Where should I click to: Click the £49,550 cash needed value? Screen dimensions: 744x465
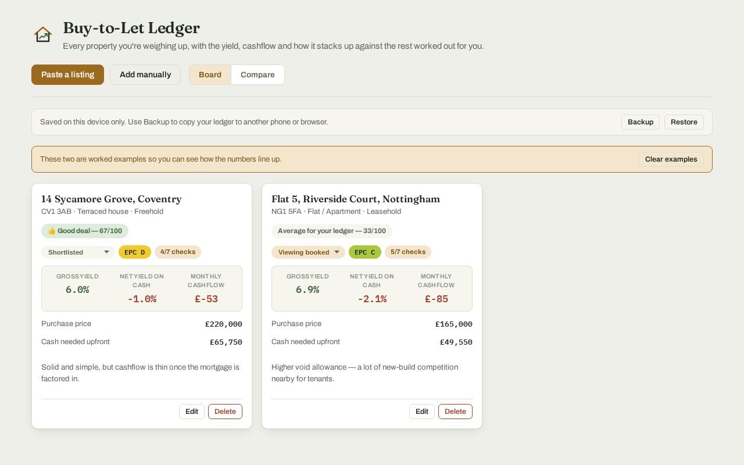pos(456,342)
